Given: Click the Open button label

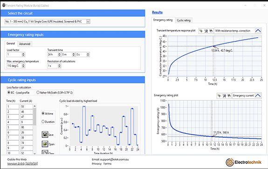Looking at the screenshot, I should click(x=51, y=144).
